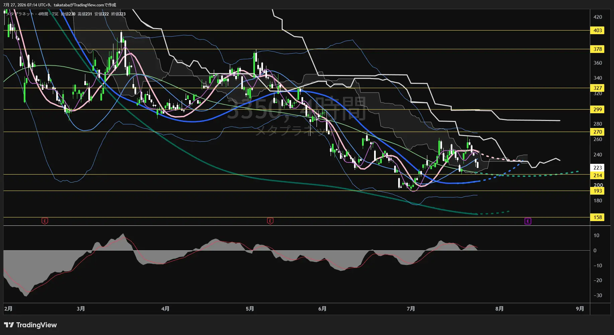Click the 420 price axis value
Viewport: 614px width, 335px height.
(x=598, y=17)
